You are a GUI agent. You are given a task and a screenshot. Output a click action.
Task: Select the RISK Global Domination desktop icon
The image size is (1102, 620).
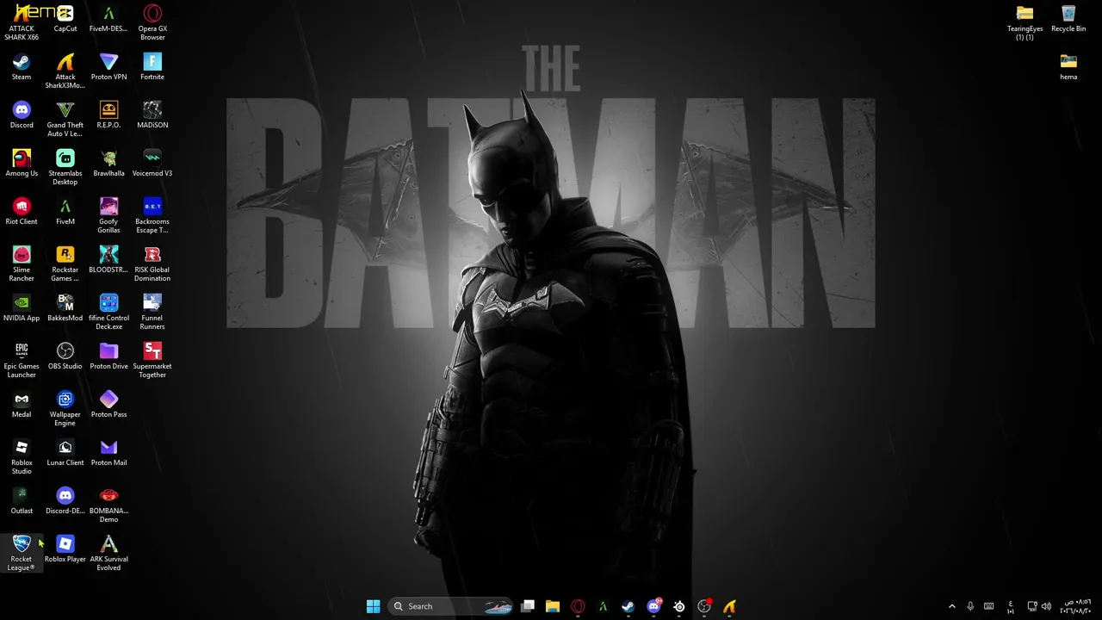click(152, 264)
